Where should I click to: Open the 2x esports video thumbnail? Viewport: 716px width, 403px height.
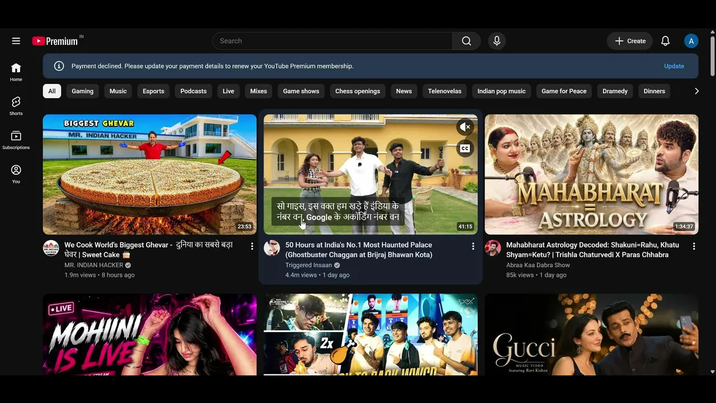point(371,335)
